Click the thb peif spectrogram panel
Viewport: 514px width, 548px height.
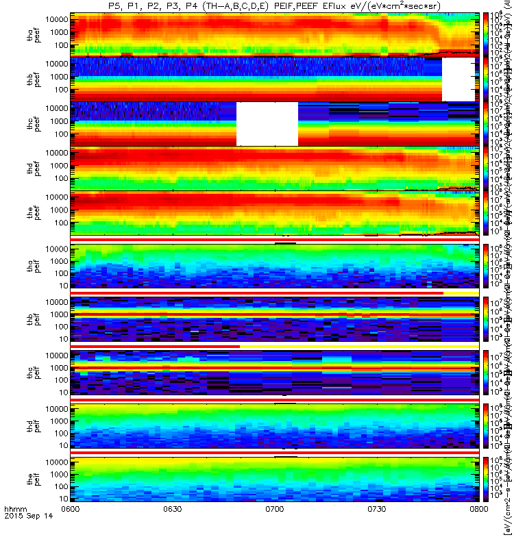point(275,319)
